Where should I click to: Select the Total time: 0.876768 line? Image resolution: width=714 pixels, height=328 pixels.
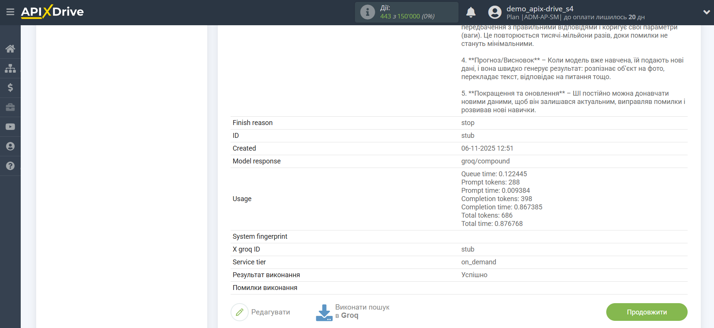pos(492,224)
